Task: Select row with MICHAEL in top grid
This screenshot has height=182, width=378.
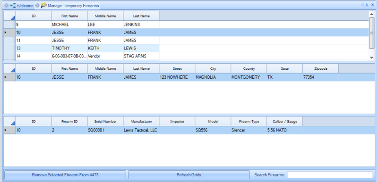Action: 186,25
